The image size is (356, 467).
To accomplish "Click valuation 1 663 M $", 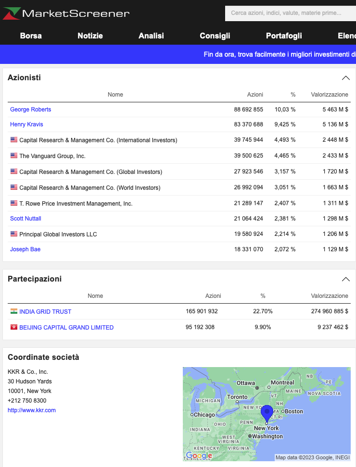I will click(x=335, y=187).
